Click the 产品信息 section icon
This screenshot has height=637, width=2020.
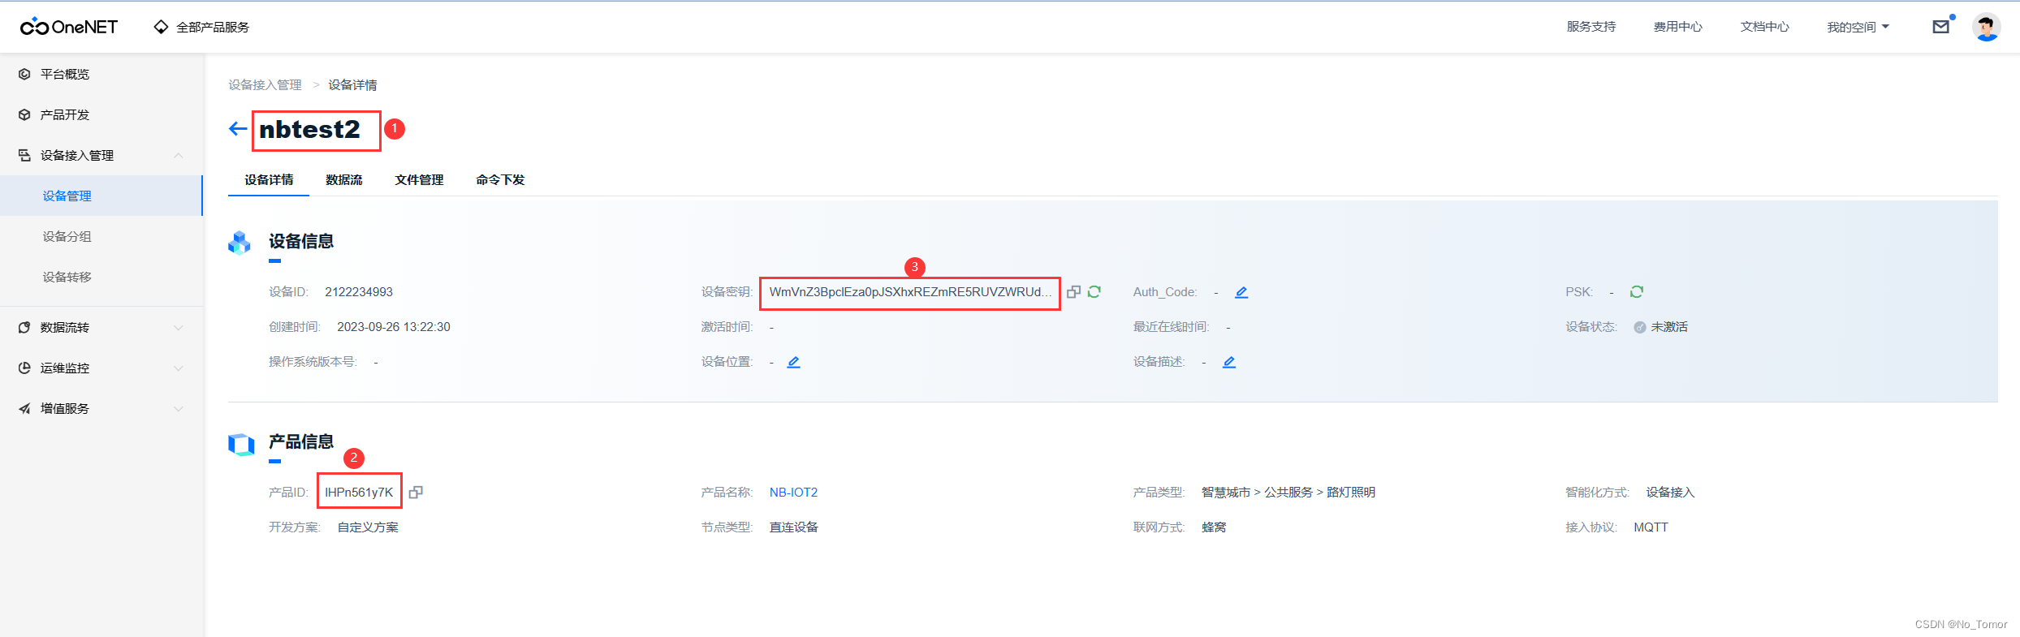pyautogui.click(x=241, y=444)
